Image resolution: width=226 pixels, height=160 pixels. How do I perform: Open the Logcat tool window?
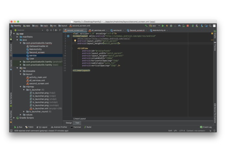coord(42,127)
